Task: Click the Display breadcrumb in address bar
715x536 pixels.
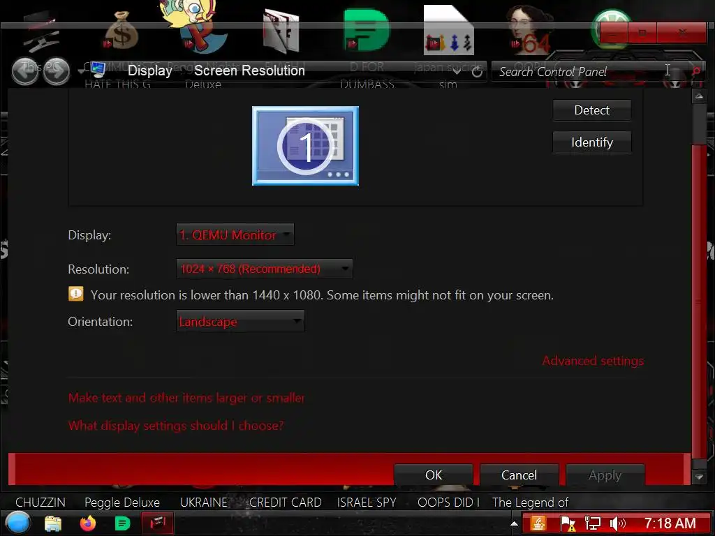Action: coord(149,70)
